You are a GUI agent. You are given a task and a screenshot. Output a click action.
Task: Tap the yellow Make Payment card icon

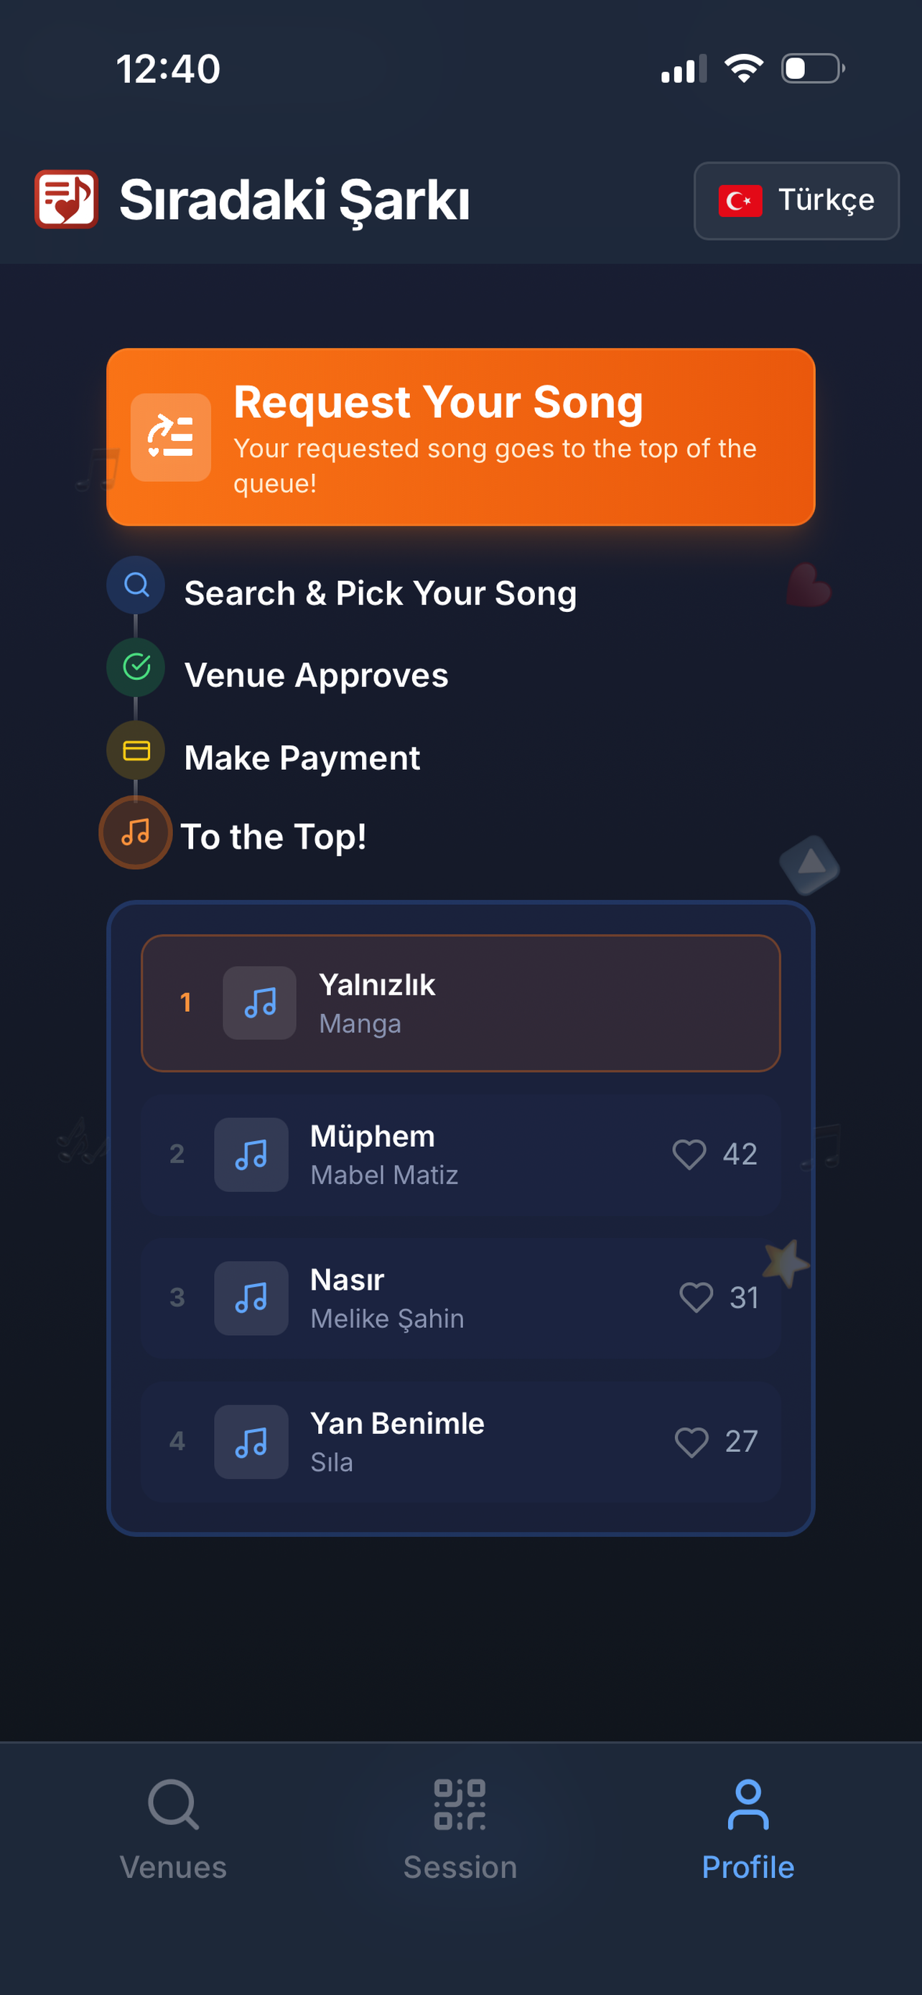click(x=136, y=750)
